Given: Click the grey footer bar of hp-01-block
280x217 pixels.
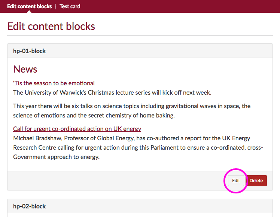Looking at the screenshot, I should tap(112, 181).
